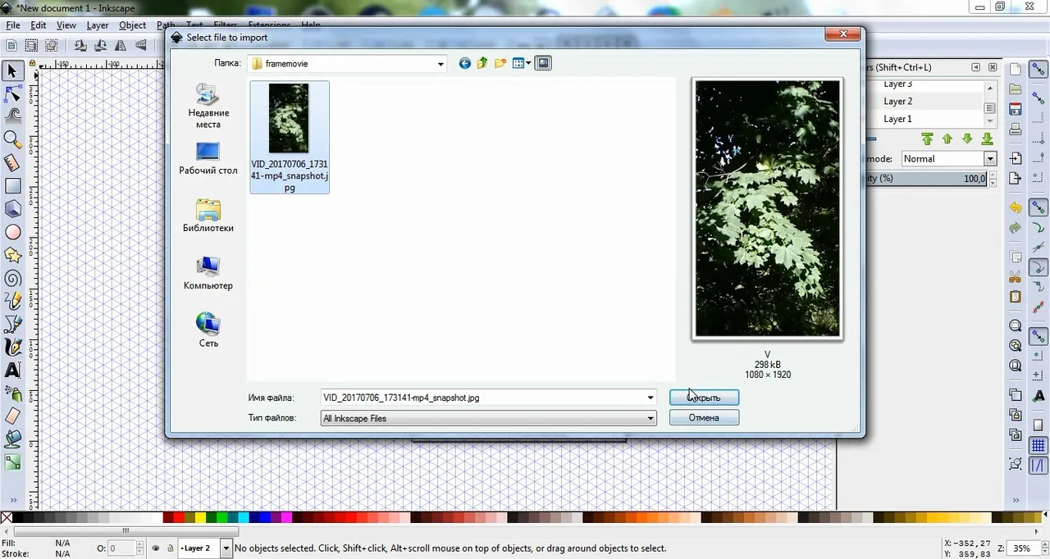Go to Сеть network location
The height and width of the screenshot is (559, 1050).
(x=208, y=330)
